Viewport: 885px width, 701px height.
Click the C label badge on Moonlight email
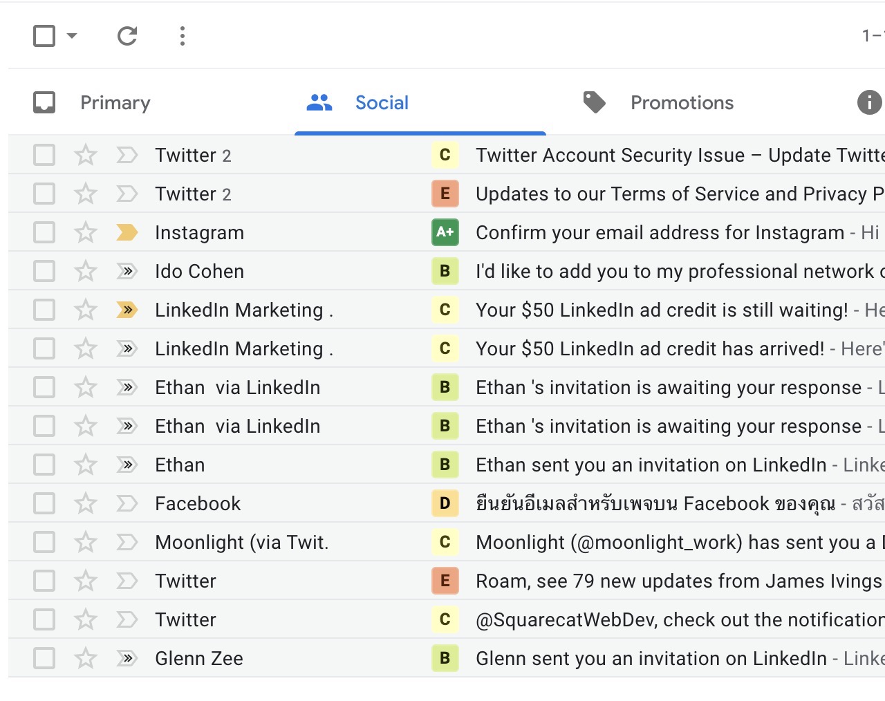click(445, 542)
